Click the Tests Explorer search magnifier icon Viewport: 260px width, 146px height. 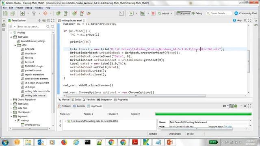(48, 26)
